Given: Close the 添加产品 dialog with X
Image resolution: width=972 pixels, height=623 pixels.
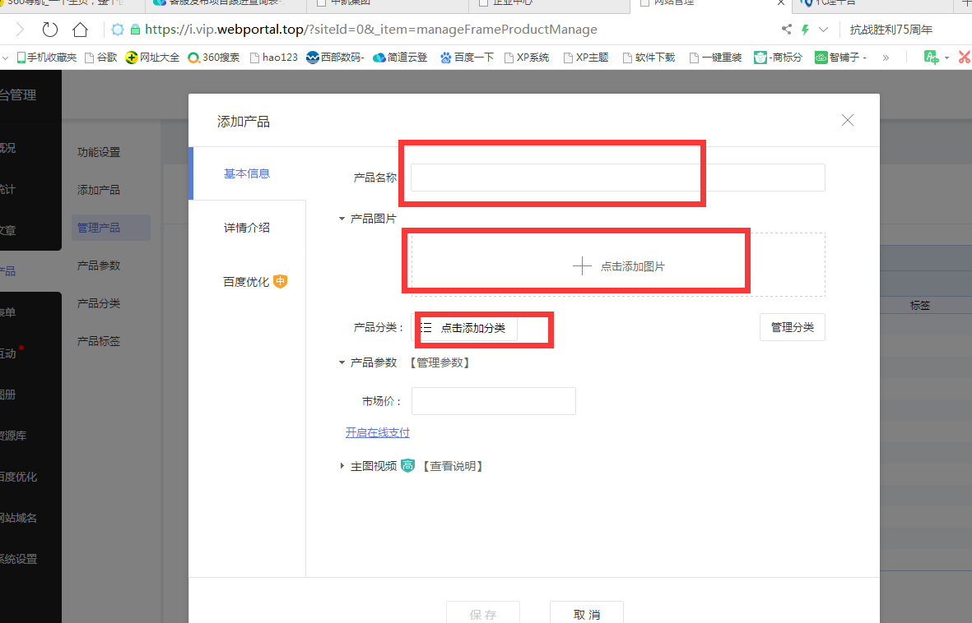Looking at the screenshot, I should tap(848, 121).
